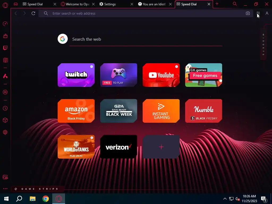
Task: Click the Search the web field
Action: click(x=146, y=39)
